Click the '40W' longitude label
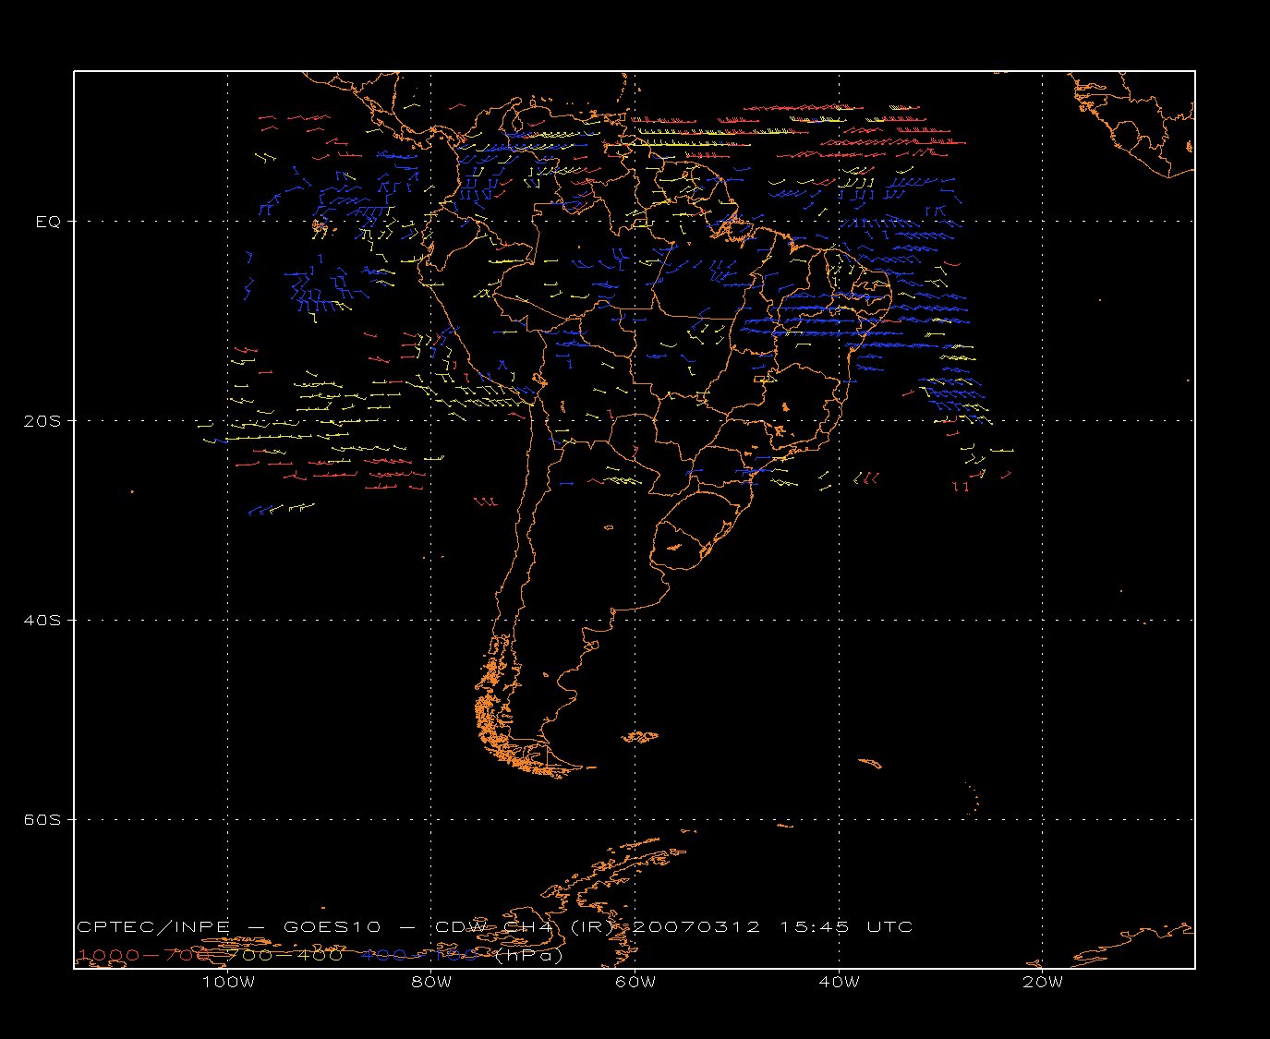 839,983
